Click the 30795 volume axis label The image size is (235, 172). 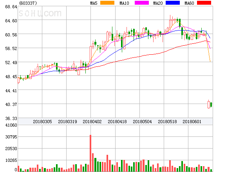tap(11, 137)
